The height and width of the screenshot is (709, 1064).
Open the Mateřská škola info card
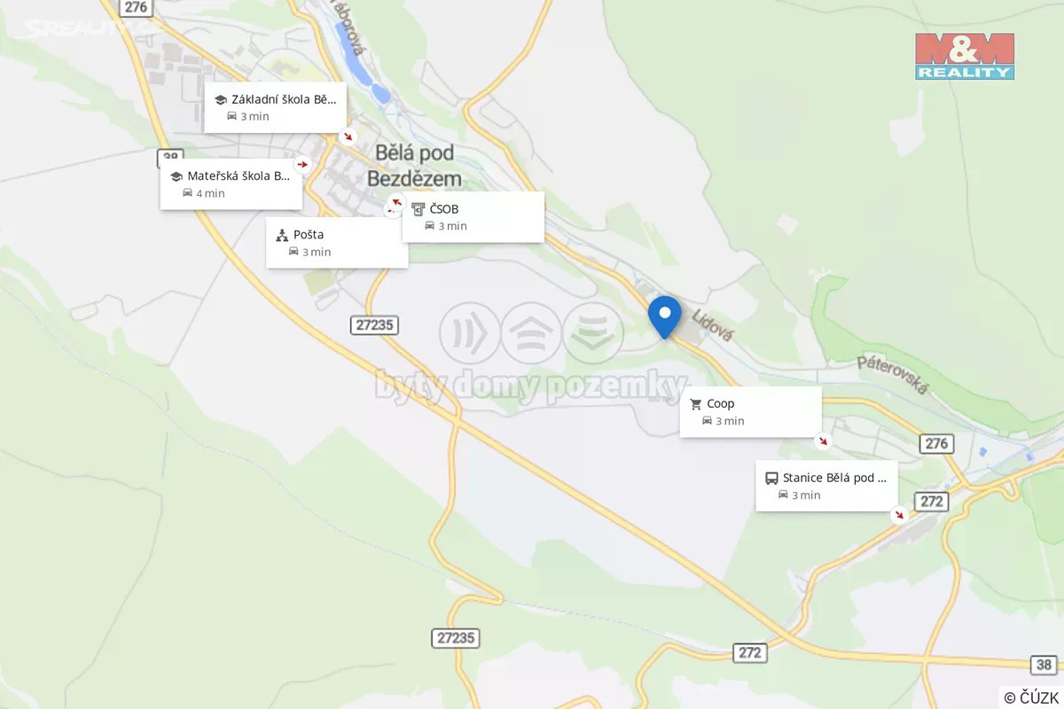point(231,184)
